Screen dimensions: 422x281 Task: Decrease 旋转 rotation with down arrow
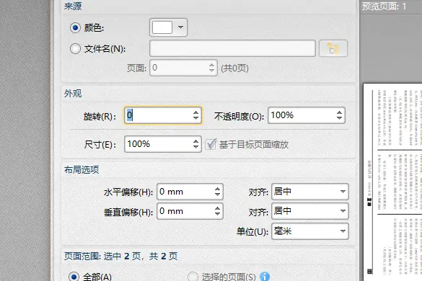point(196,118)
